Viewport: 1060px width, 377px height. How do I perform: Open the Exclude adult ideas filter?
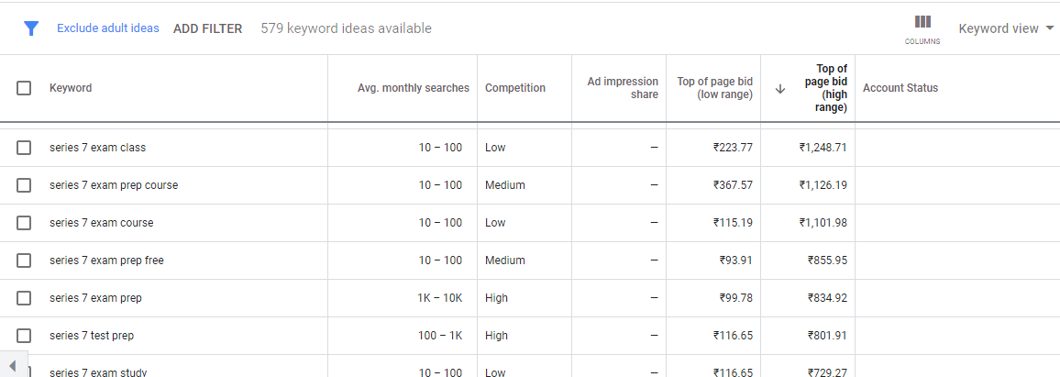click(x=107, y=28)
